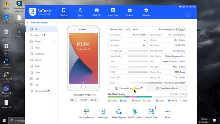Select Adobe Photoshop desktop icon
Screen dimensions: 220x124
click(6, 63)
